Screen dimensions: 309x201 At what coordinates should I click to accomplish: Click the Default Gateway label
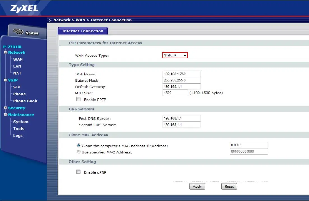(91, 87)
